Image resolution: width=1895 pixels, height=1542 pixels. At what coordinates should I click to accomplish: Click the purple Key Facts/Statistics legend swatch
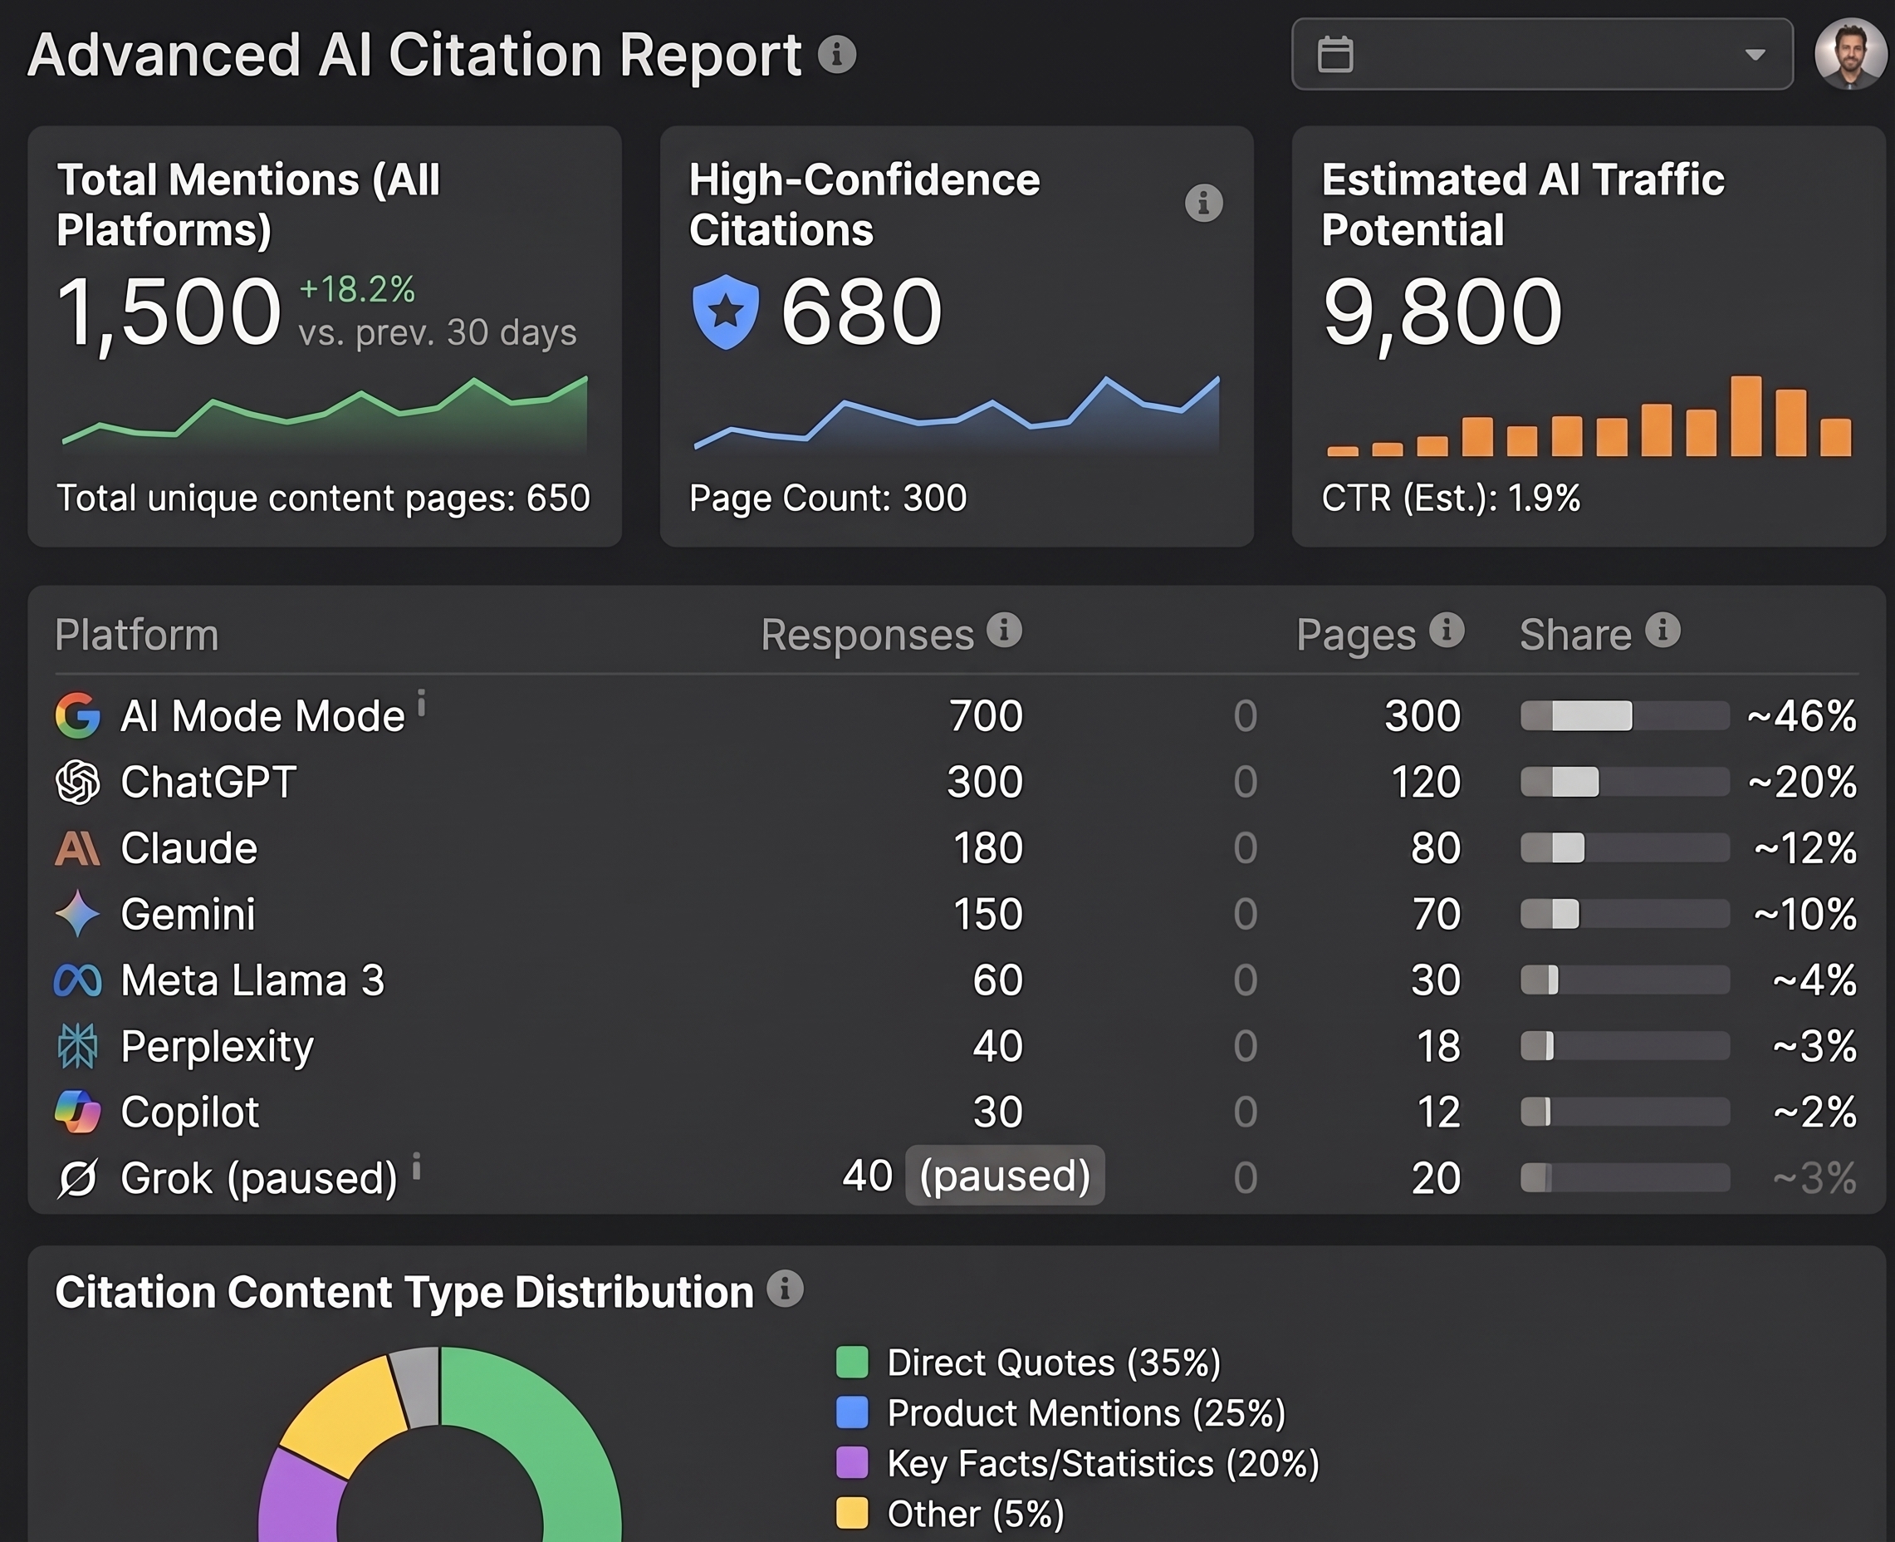click(x=852, y=1463)
